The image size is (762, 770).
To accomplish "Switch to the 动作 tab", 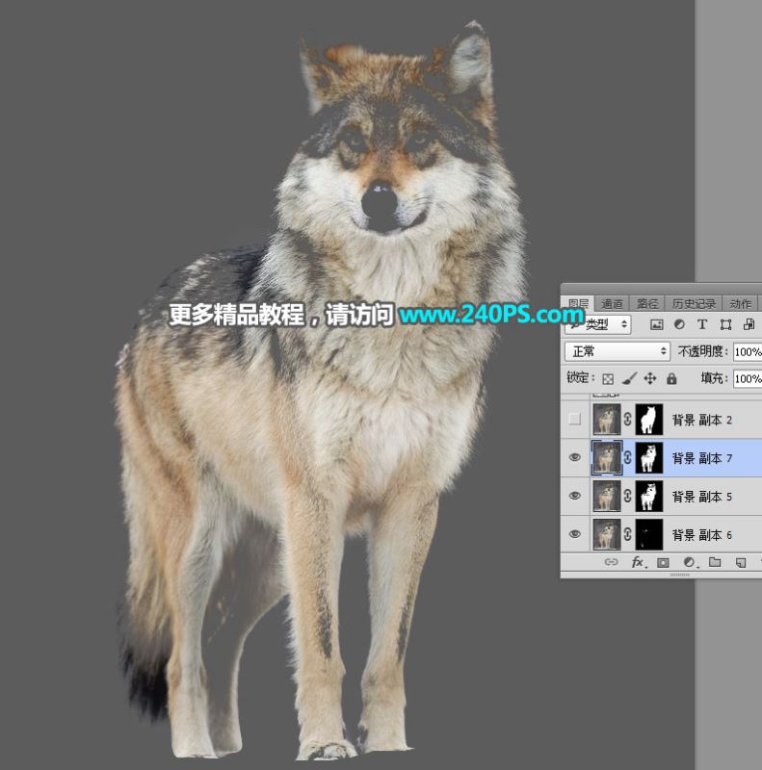I will click(741, 304).
